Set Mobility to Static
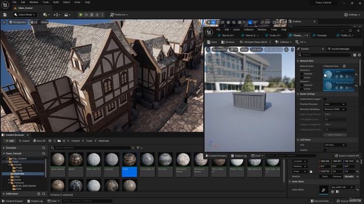This screenshot has height=204, width=364. coord(325,176)
